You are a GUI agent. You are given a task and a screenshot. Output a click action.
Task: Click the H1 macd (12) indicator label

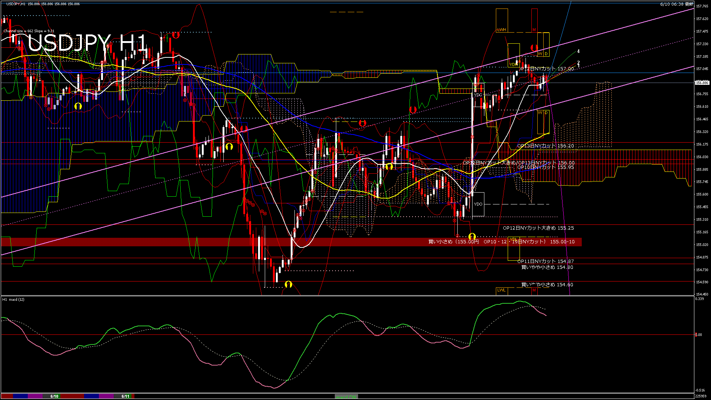pos(13,299)
